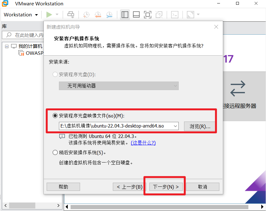Open the console view toolbar icon
The height and width of the screenshot is (211, 266).
pos(175,15)
